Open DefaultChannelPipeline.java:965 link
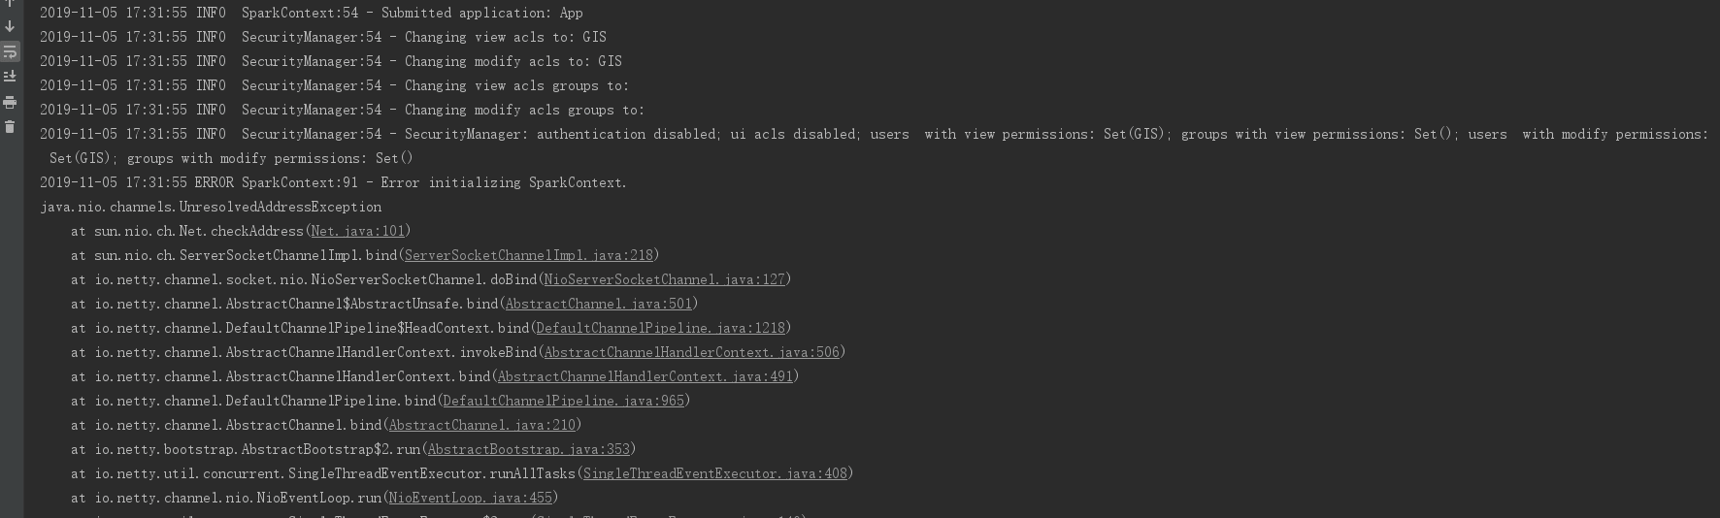 pos(563,401)
